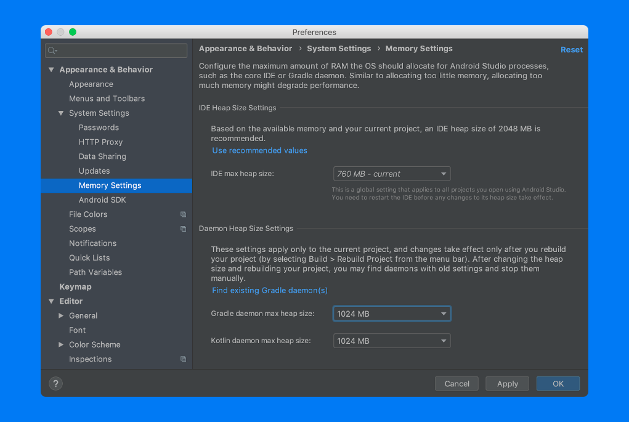This screenshot has width=629, height=422.
Task: Collapse the System Settings tree node
Action: (x=61, y=113)
